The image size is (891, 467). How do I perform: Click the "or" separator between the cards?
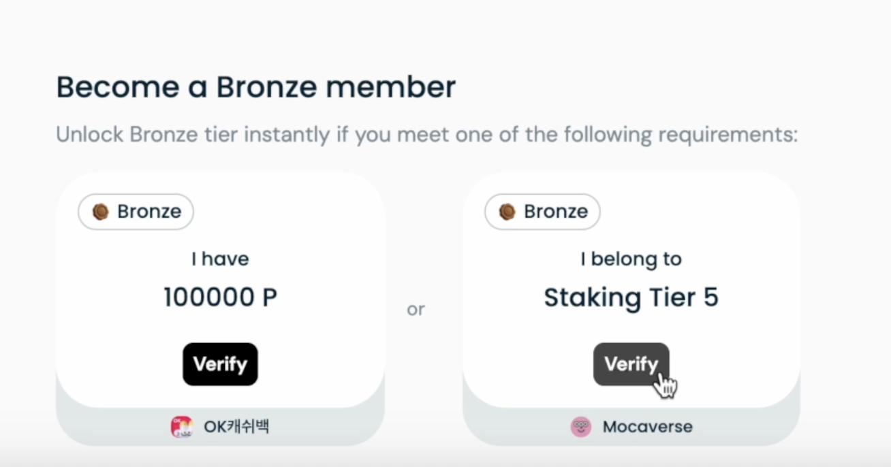tap(416, 310)
